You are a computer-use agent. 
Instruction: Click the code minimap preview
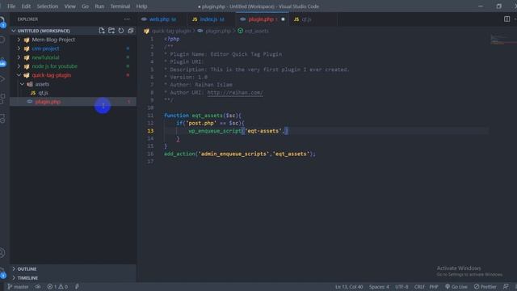coord(503,40)
